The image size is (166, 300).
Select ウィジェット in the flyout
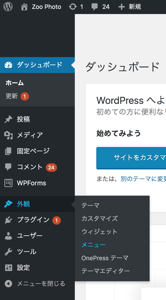(99, 232)
